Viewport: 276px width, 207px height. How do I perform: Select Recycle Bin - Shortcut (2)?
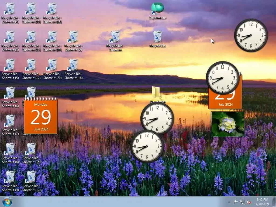(73, 41)
